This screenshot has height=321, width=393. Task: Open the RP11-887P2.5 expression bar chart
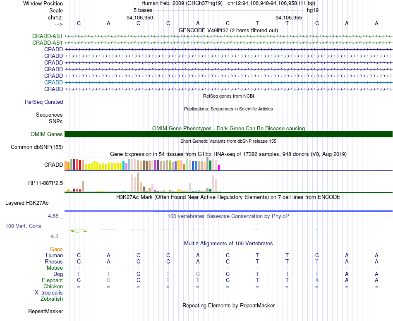tap(142, 182)
